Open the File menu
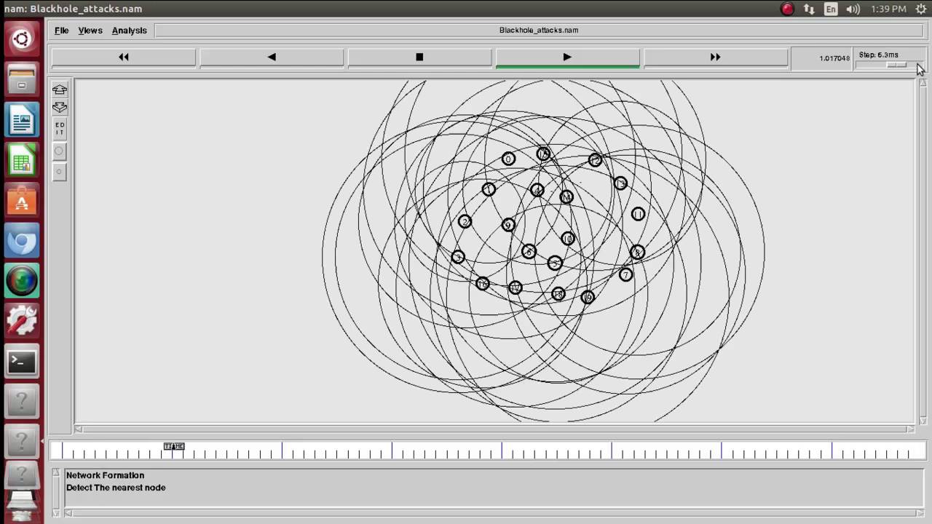Screen dimensions: 932x524 point(61,31)
